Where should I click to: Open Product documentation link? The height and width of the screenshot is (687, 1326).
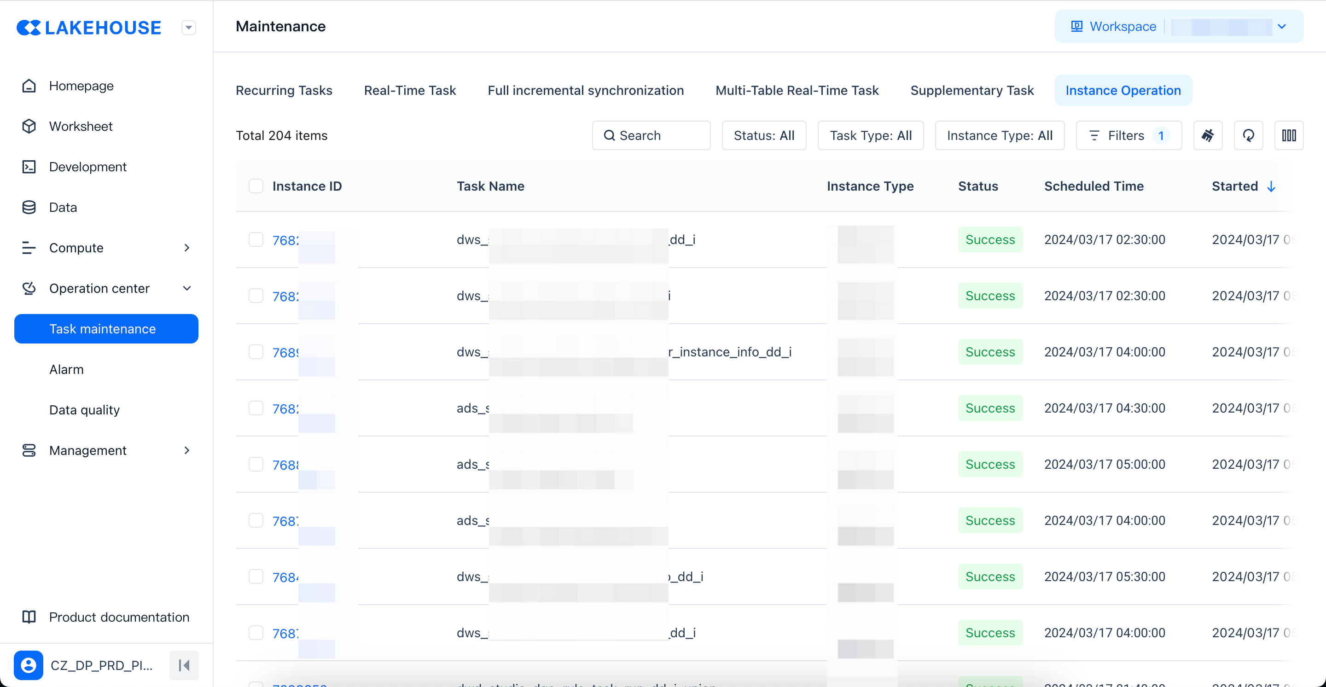(119, 617)
